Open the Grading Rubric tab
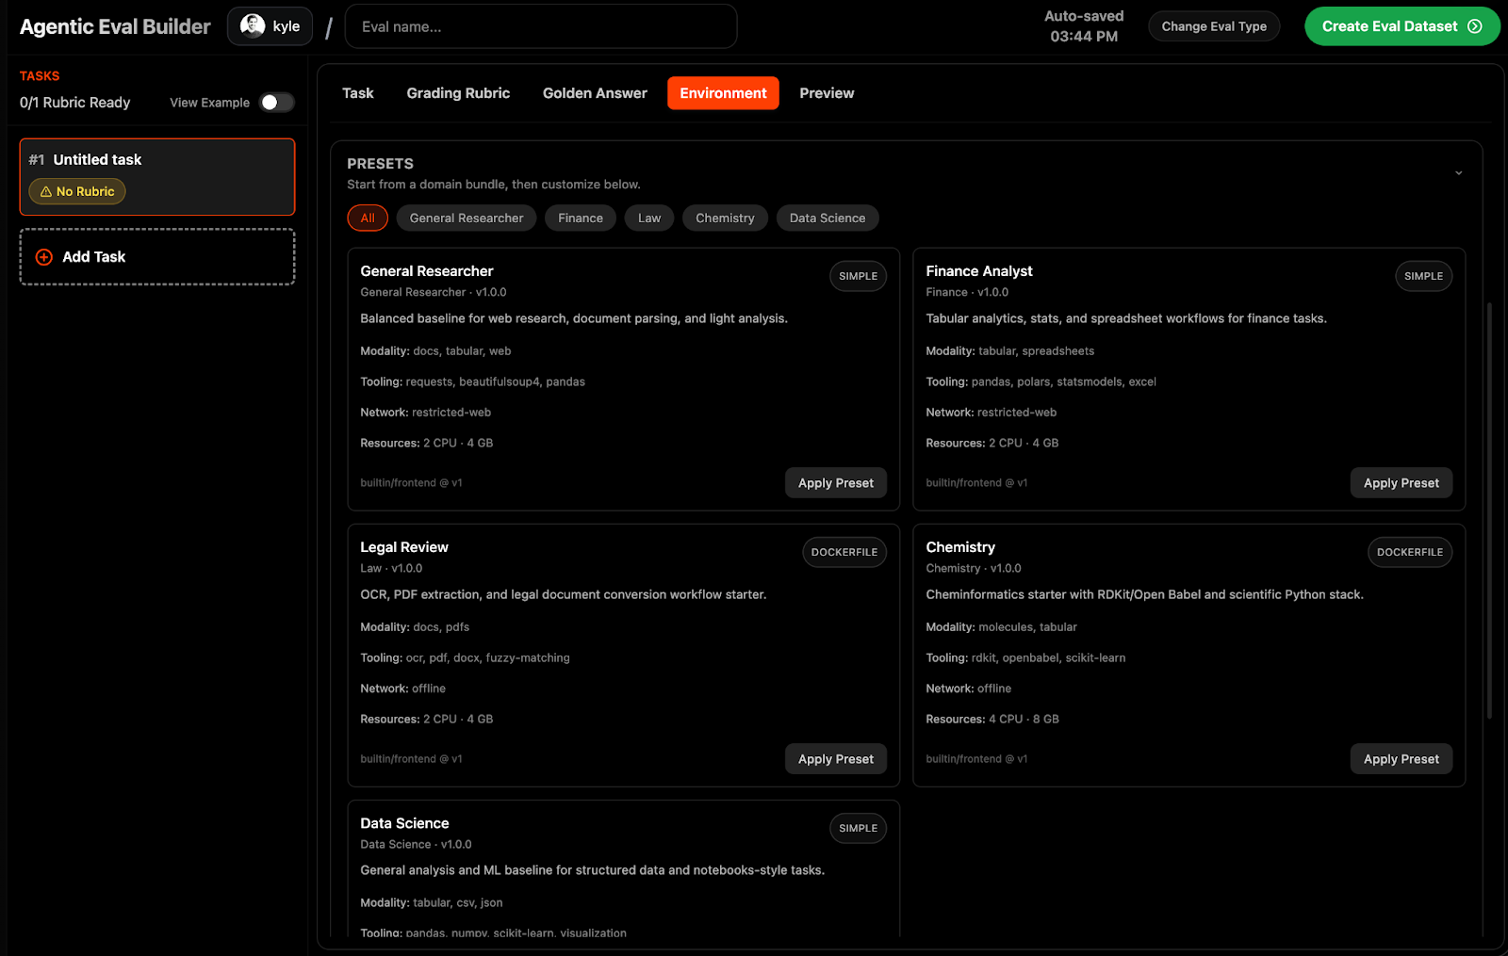 point(458,93)
